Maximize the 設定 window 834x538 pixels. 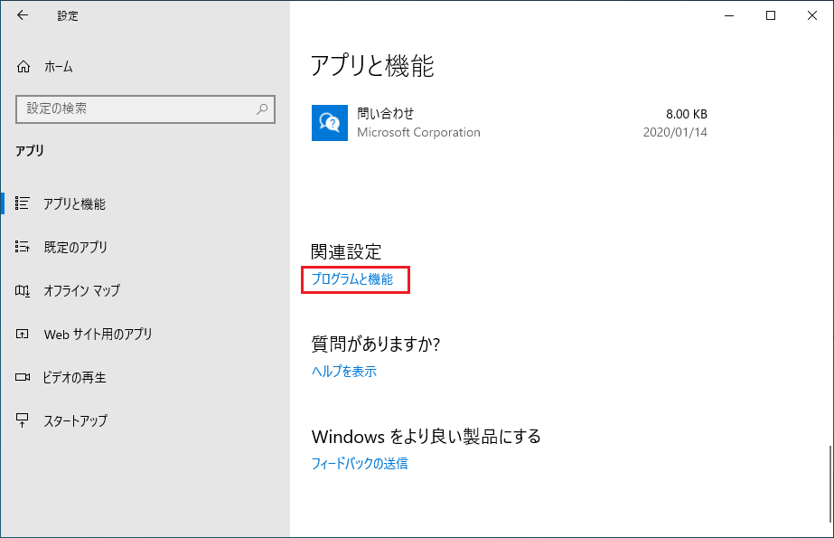[771, 15]
